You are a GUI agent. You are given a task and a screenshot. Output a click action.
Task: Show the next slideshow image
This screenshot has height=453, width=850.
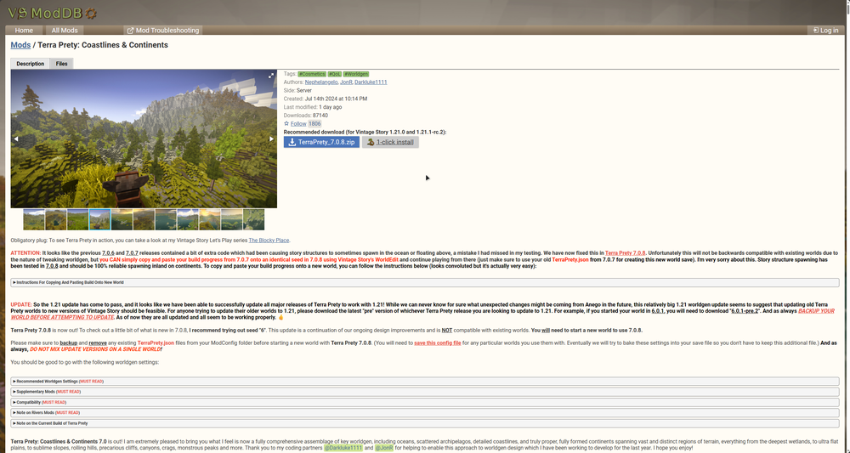coord(272,139)
